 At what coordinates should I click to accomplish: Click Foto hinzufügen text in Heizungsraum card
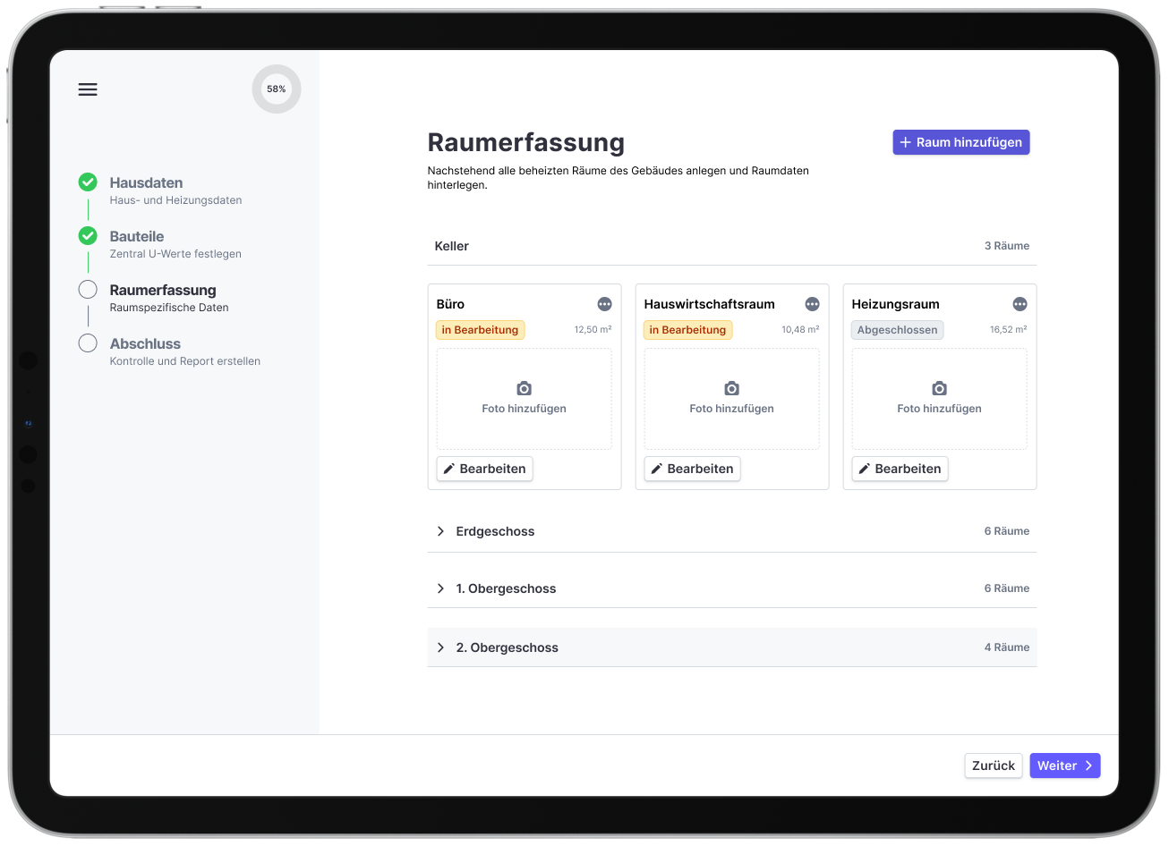(x=940, y=409)
